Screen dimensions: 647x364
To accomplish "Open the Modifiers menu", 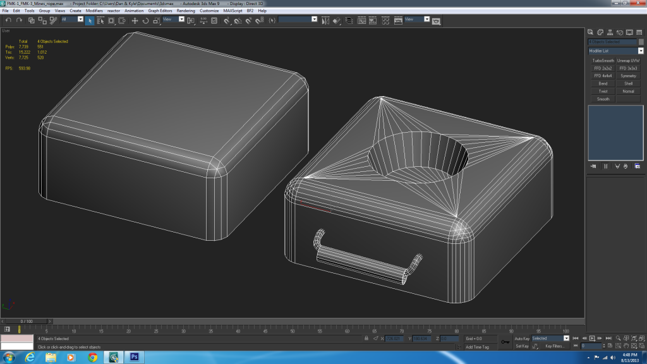I will 94,11.
